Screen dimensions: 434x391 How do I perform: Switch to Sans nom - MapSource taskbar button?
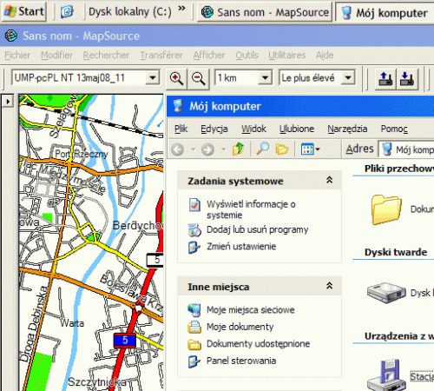(x=265, y=12)
